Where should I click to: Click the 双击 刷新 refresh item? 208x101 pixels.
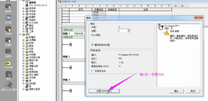point(174,31)
